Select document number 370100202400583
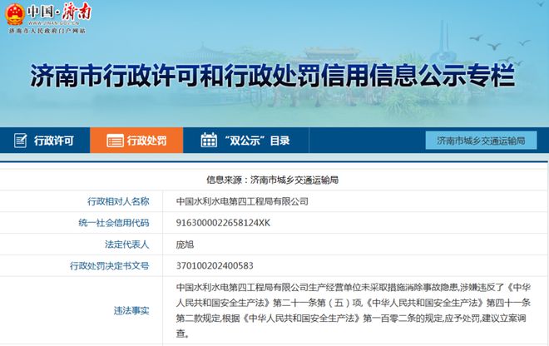 point(215,266)
